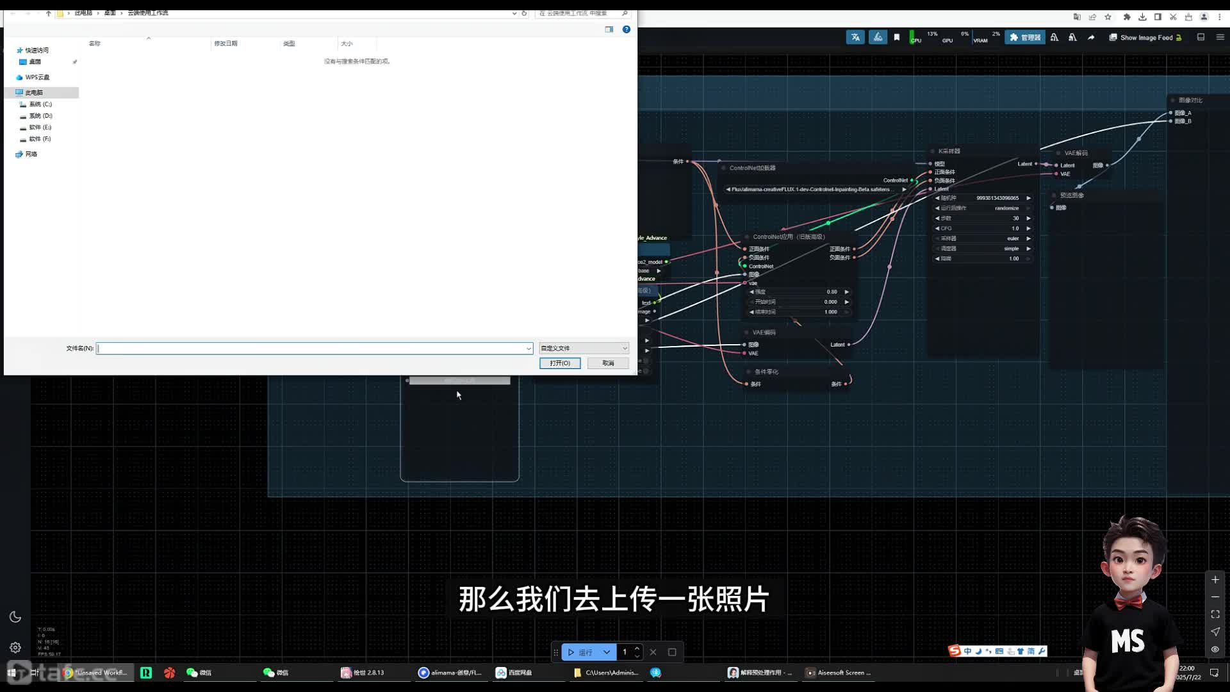The image size is (1230, 692).
Task: Click the canvas zoom out minus icon
Action: (1215, 597)
